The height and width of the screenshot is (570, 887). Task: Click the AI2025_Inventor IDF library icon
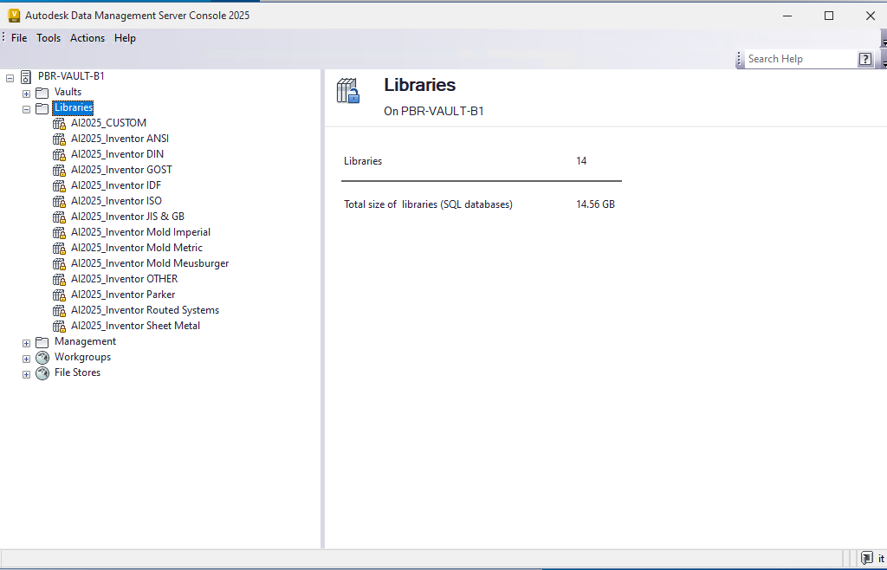[60, 185]
